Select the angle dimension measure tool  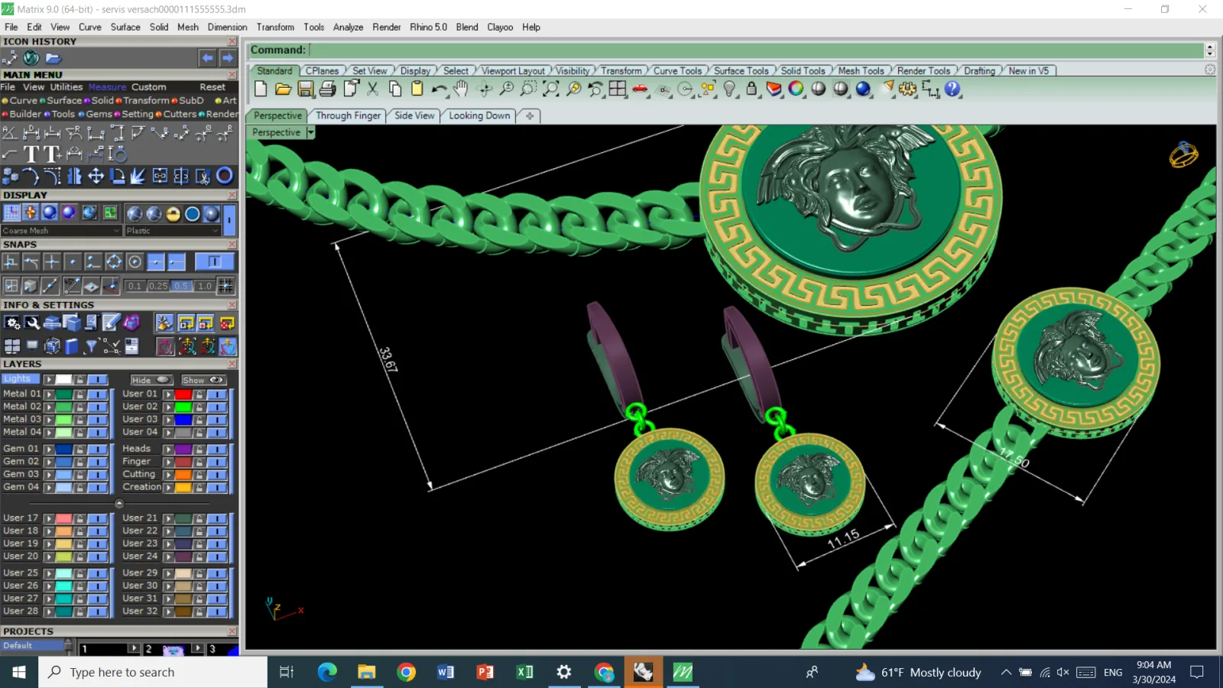(10, 133)
